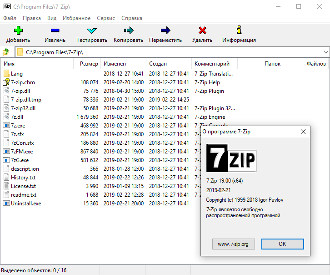Click the 7z.dll file icon
Image resolution: width=330 pixels, height=275 pixels.
(6, 117)
